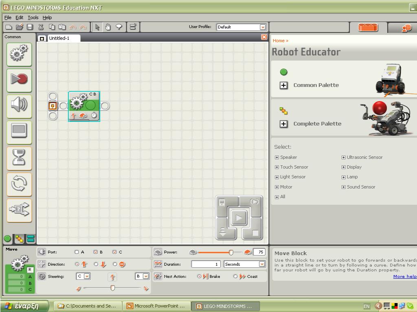The height and width of the screenshot is (312, 417).
Task: Click Power value field showing 75
Action: (x=259, y=252)
